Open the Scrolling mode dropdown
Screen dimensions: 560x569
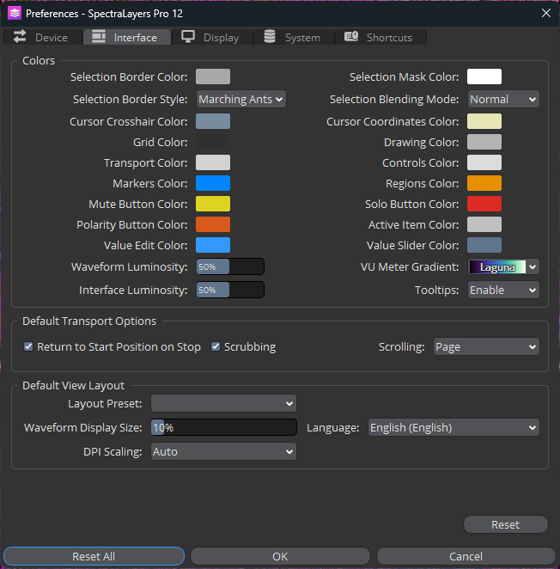486,347
